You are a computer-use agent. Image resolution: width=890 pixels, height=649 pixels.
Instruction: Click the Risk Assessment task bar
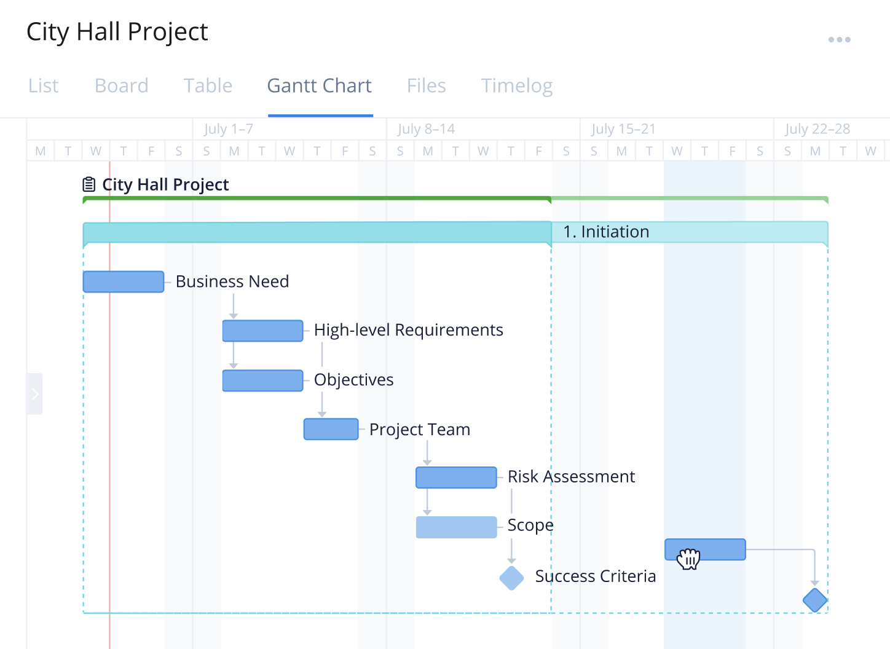(x=456, y=477)
